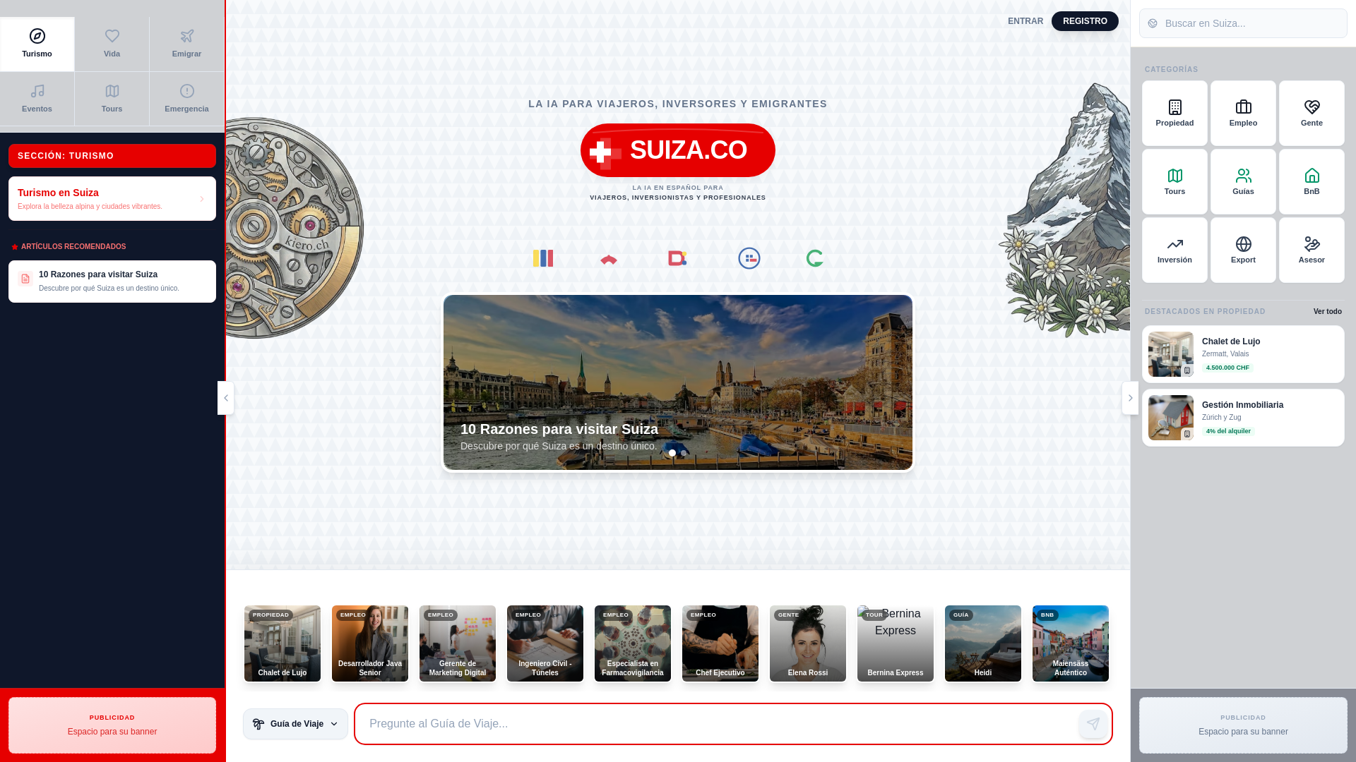Open the Ingeniero Civil - Túneles card
1356x762 pixels.
tap(545, 643)
